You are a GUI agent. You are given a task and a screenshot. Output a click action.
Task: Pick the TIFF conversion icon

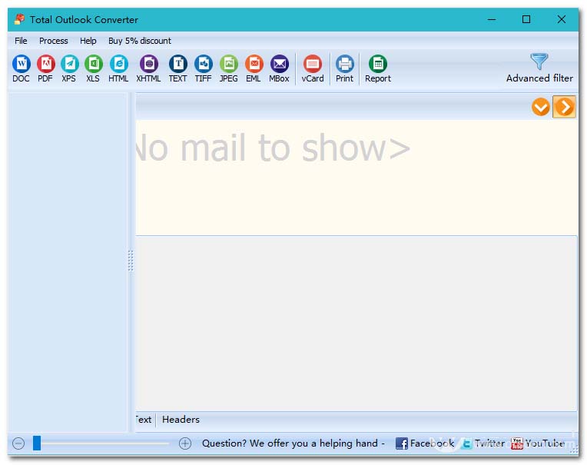click(x=203, y=68)
